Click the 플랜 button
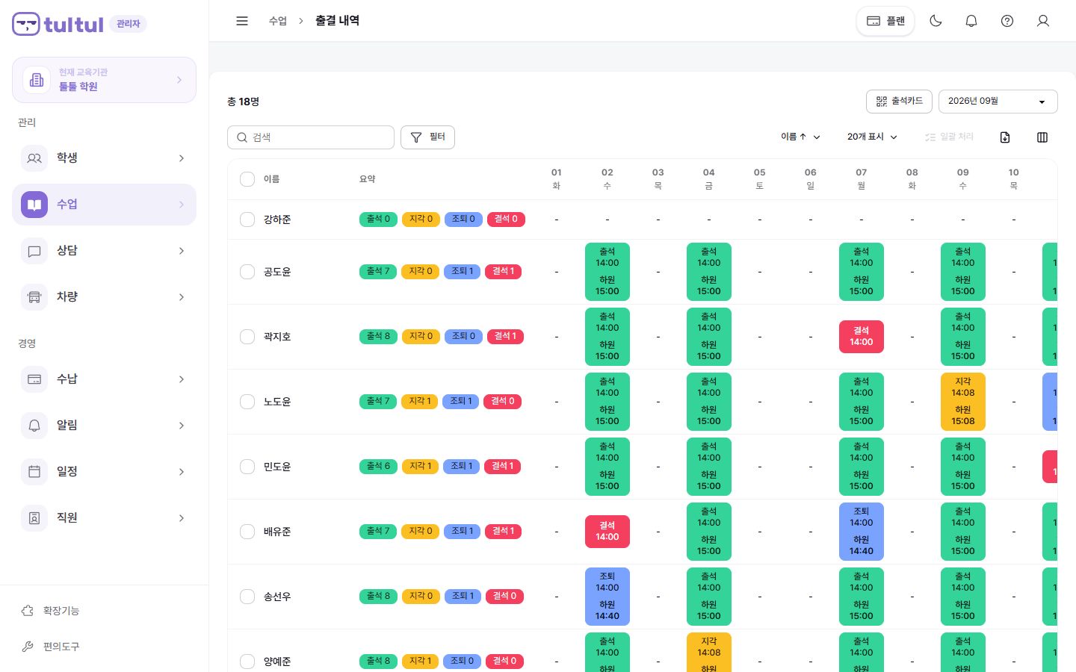 point(885,21)
